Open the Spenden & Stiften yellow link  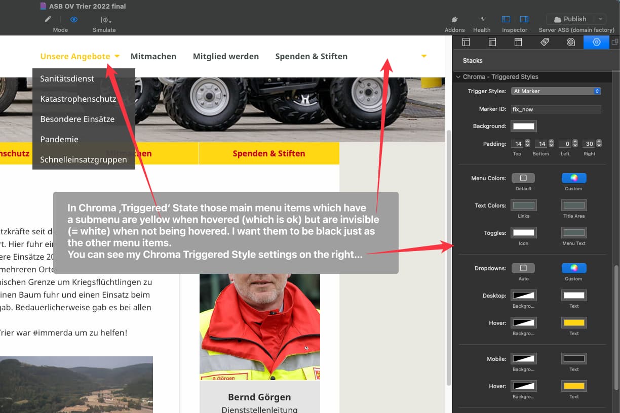[x=269, y=153]
